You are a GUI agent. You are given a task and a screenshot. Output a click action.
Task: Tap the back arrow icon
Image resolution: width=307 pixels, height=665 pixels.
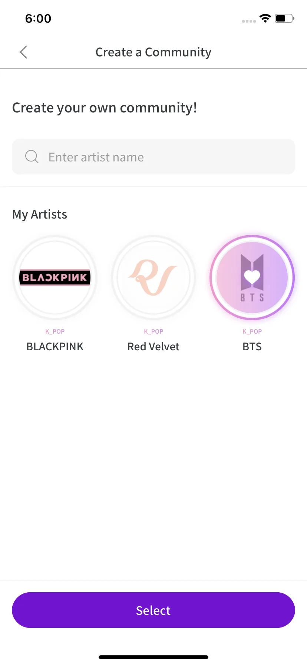click(x=24, y=52)
